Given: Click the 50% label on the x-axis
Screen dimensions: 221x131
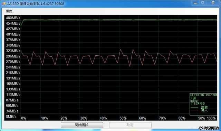Looking at the screenshot, I should pos(123,118).
